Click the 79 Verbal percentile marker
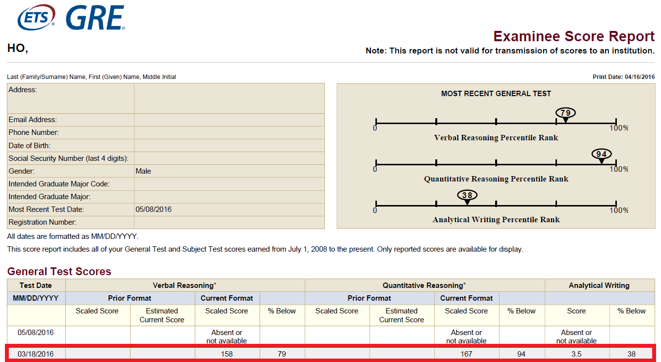Viewport: 661px width, 362px height. [x=565, y=113]
